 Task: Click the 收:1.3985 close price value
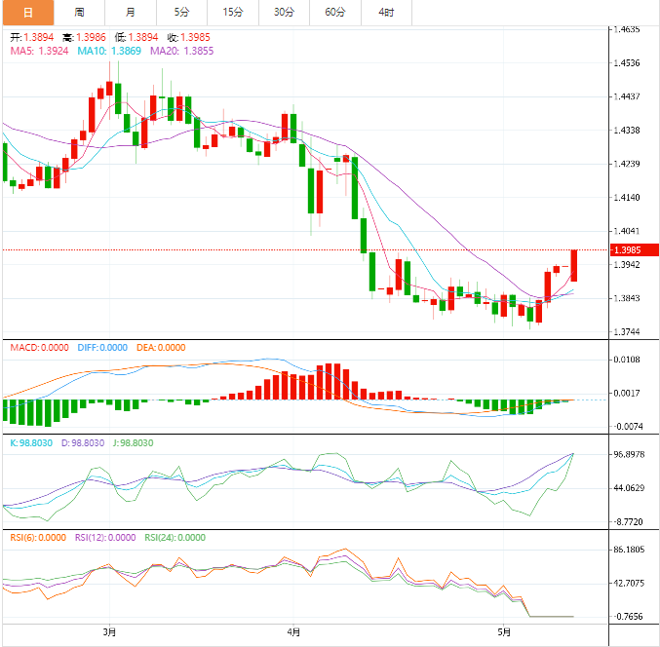[x=188, y=37]
